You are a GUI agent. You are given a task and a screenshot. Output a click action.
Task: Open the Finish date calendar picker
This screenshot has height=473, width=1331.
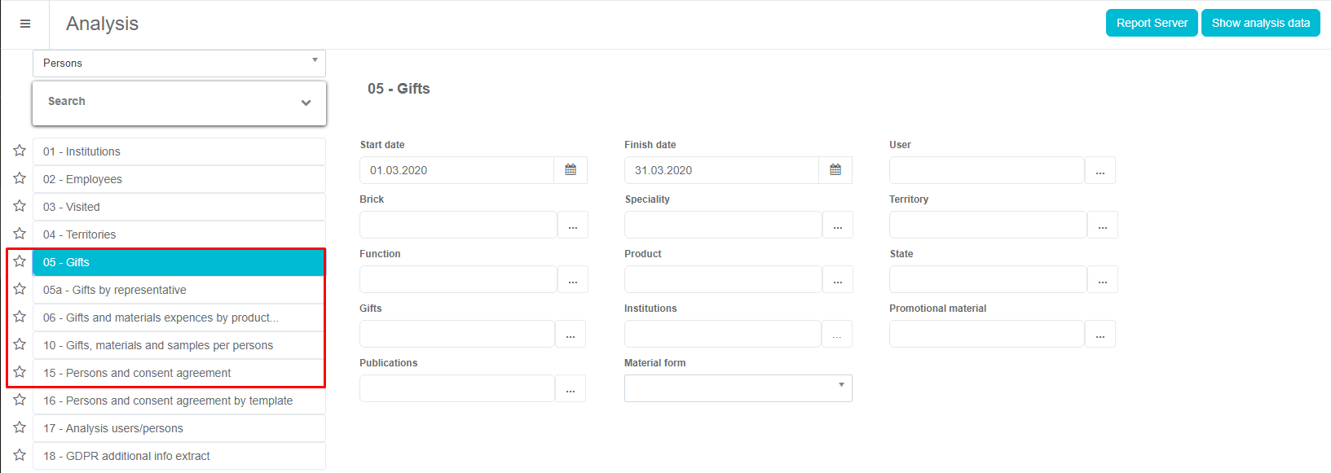click(x=835, y=170)
